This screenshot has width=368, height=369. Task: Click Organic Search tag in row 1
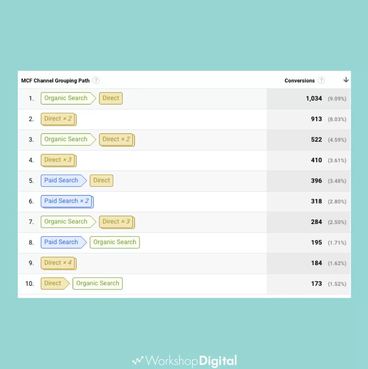click(x=68, y=98)
